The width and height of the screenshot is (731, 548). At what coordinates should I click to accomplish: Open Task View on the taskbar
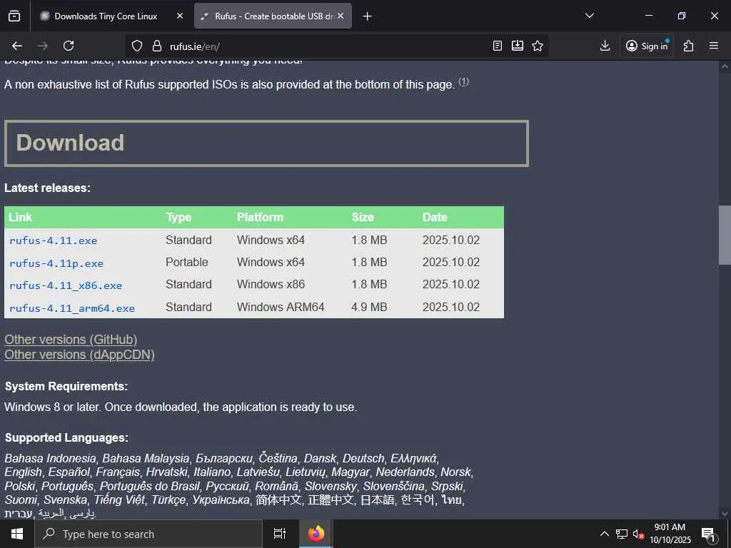280,534
